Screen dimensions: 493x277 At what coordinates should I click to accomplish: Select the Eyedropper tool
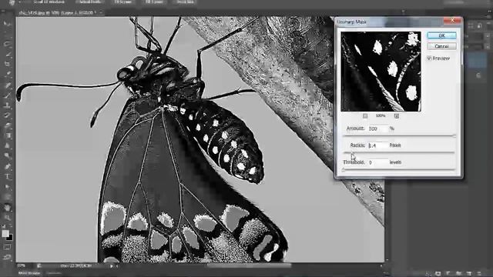tap(7, 75)
